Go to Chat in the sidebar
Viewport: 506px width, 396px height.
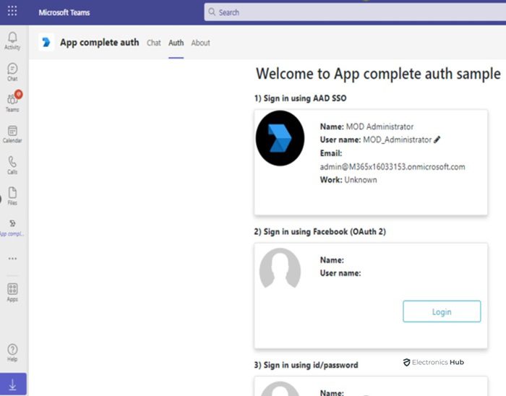point(12,72)
